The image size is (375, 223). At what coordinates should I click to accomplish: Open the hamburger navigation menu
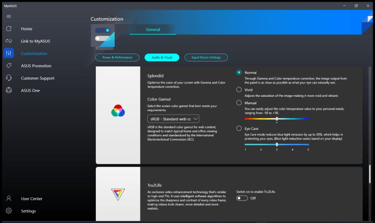click(x=9, y=16)
